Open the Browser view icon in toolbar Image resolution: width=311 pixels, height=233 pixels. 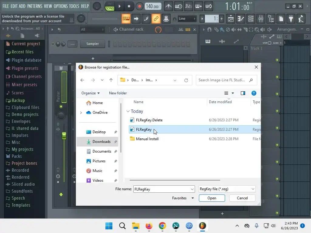point(271,19)
